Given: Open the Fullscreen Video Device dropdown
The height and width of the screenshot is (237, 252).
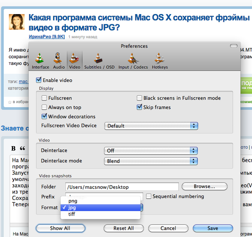Looking at the screenshot, I should click(151, 126).
